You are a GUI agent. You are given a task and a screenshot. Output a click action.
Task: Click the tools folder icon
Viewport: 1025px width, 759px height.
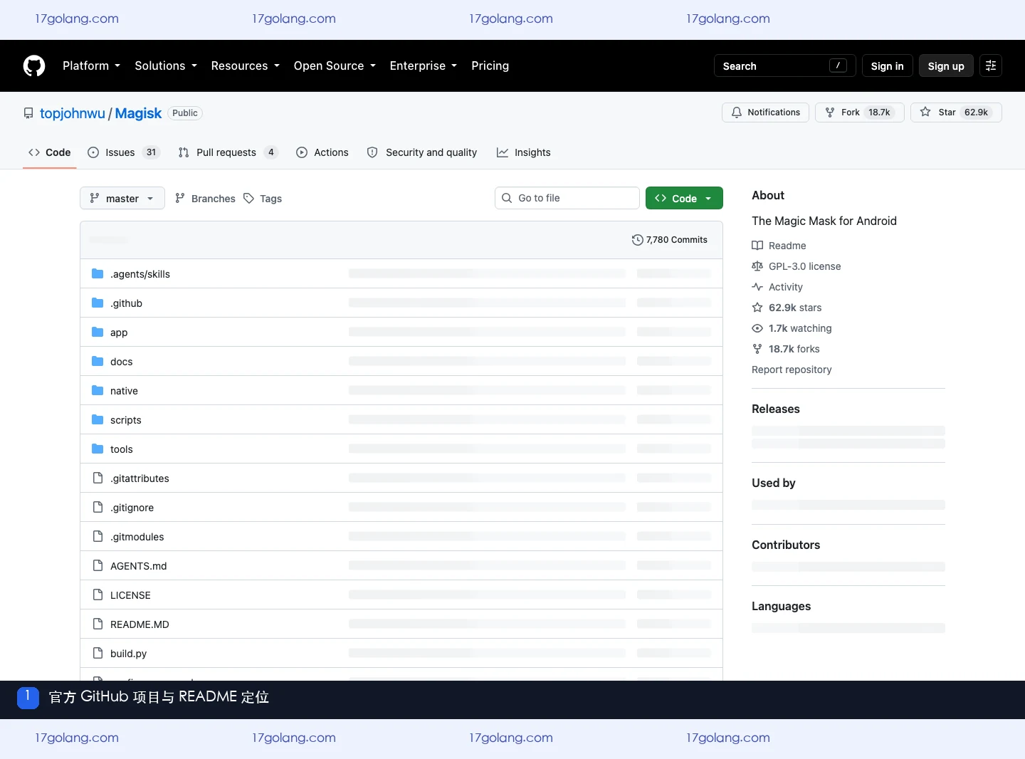click(98, 449)
